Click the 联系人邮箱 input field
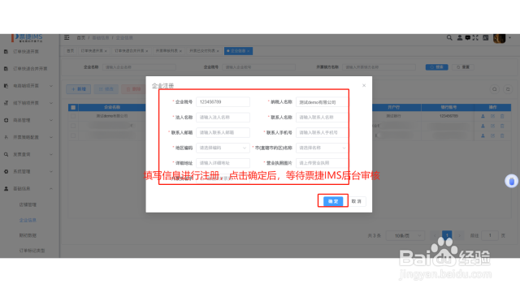 pos(223,132)
